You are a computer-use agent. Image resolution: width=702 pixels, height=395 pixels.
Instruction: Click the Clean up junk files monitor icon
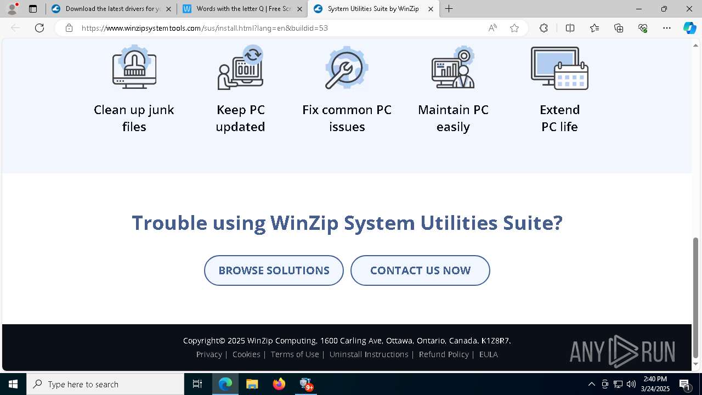[x=134, y=67]
